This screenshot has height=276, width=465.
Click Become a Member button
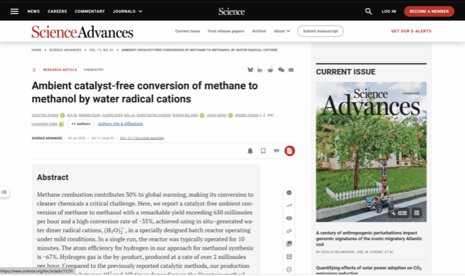point(429,11)
